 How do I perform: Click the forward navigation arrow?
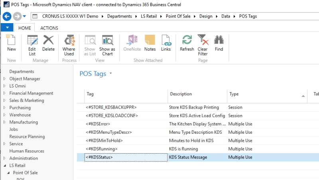[17, 16]
